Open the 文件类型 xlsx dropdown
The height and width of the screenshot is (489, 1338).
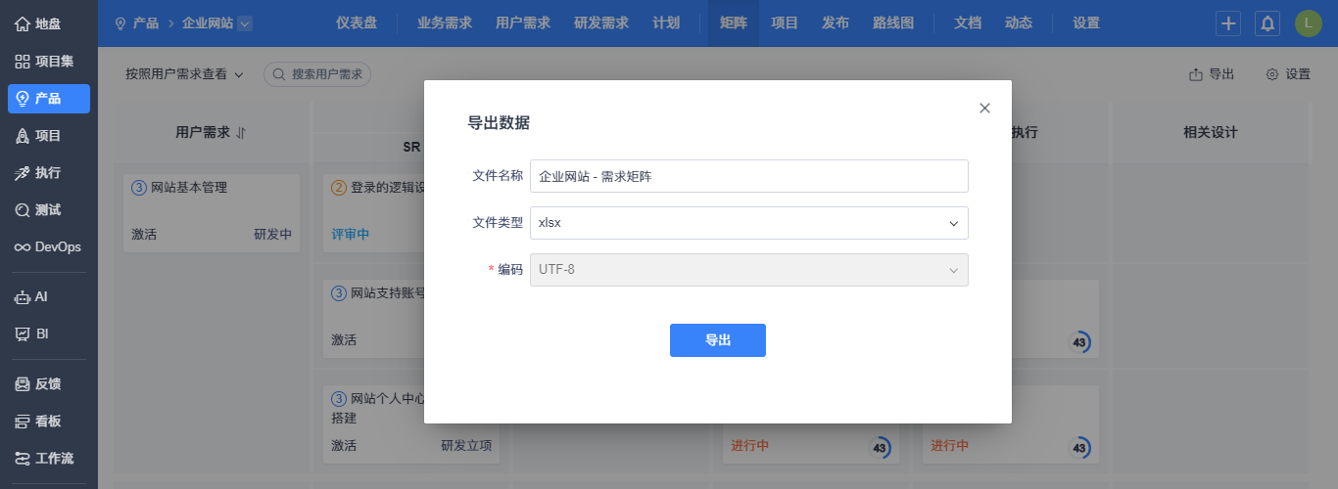[x=749, y=223]
